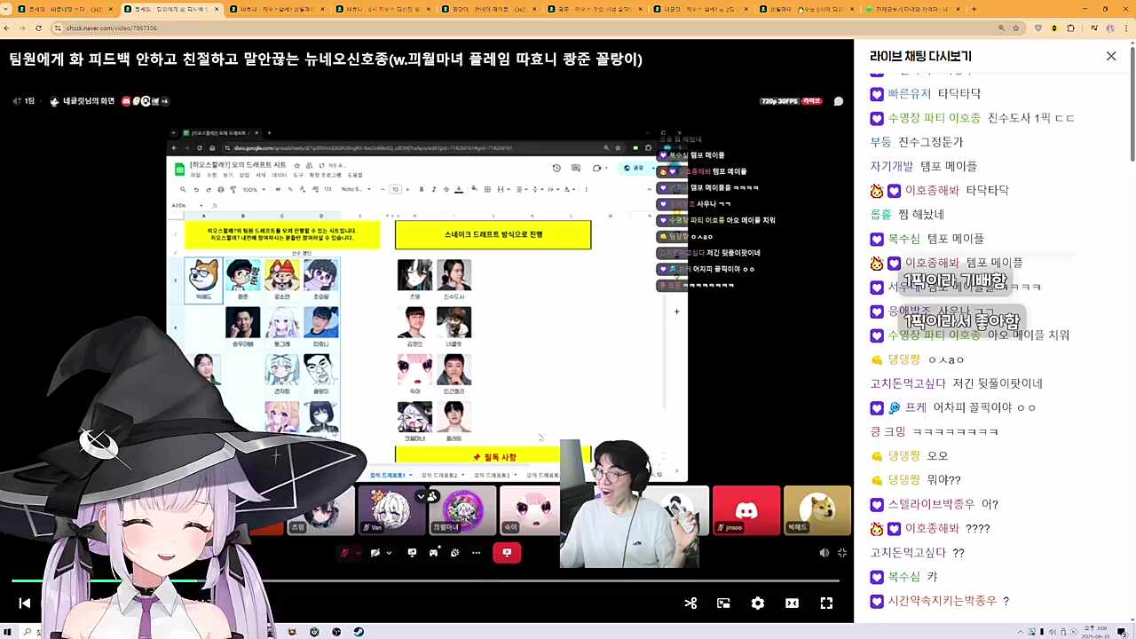Click the 라이브 채팅 다시보기 heading

pos(920,56)
